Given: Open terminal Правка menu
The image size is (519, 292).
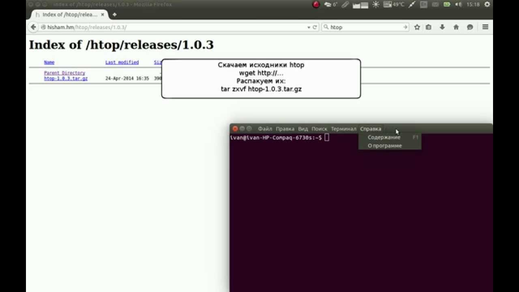Looking at the screenshot, I should click(x=285, y=129).
